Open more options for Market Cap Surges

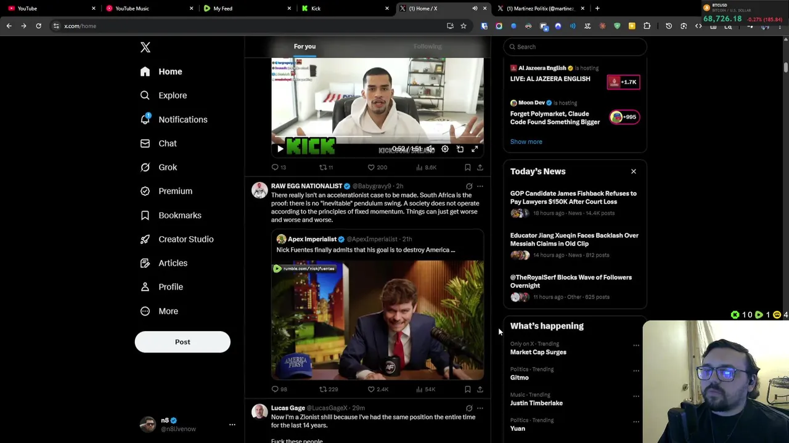coord(636,345)
